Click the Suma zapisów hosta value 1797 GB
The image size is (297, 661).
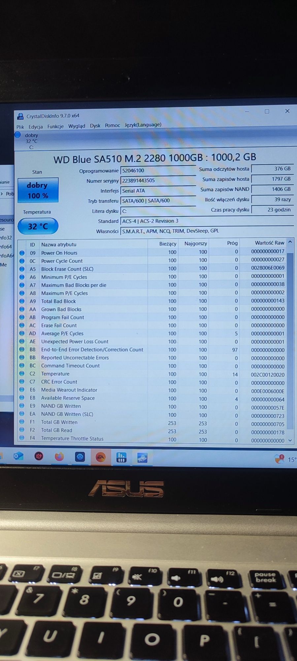coord(272,179)
